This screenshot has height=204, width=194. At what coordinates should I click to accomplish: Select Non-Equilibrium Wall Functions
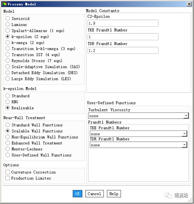(8, 137)
